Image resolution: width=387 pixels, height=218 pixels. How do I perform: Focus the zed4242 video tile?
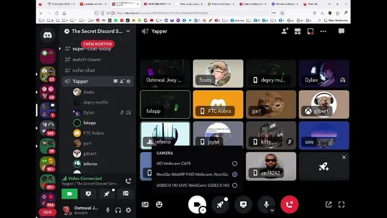(271, 166)
